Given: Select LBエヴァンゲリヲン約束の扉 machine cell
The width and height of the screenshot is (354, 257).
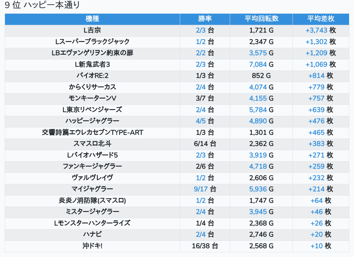Looking at the screenshot, I should tap(92, 53).
